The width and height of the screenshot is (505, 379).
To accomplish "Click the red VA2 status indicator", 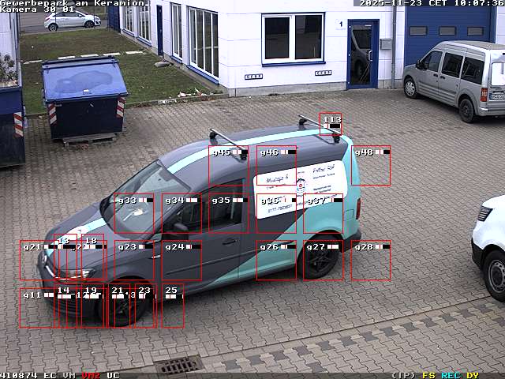I will (x=91, y=375).
